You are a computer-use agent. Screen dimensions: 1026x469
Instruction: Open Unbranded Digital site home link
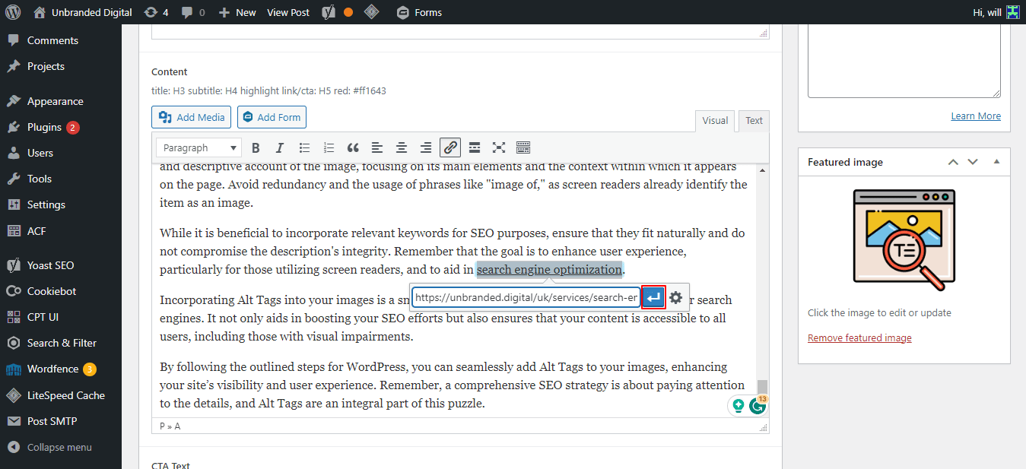pos(83,12)
